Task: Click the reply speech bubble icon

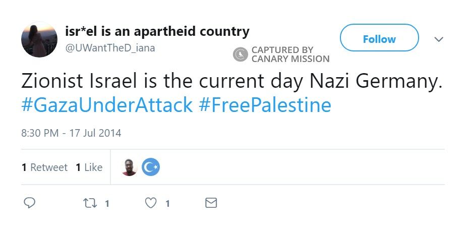Action: 30,203
